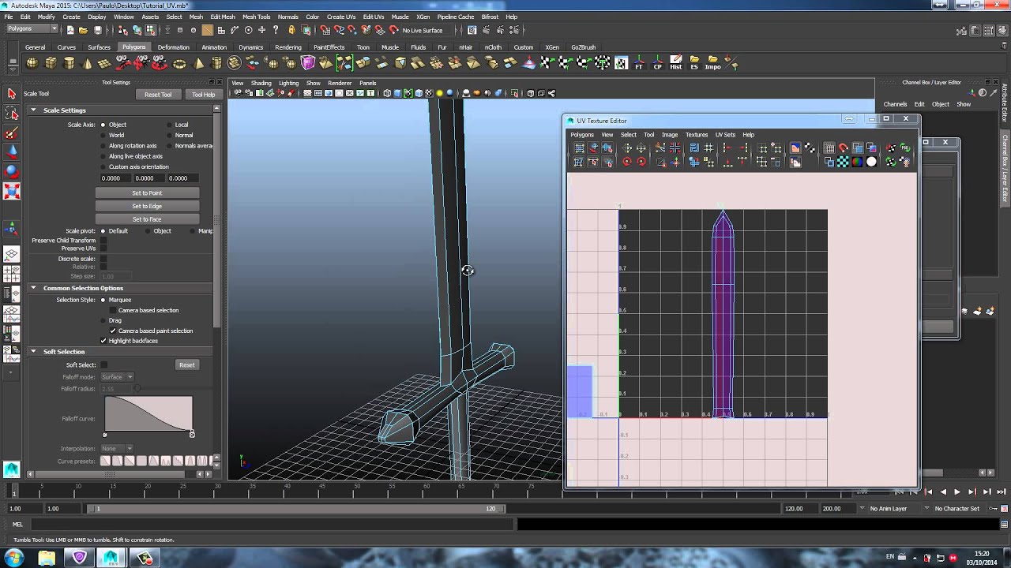Screen dimensions: 1011x568
Task: Switch to the Deformation shelf tab
Action: pos(173,47)
